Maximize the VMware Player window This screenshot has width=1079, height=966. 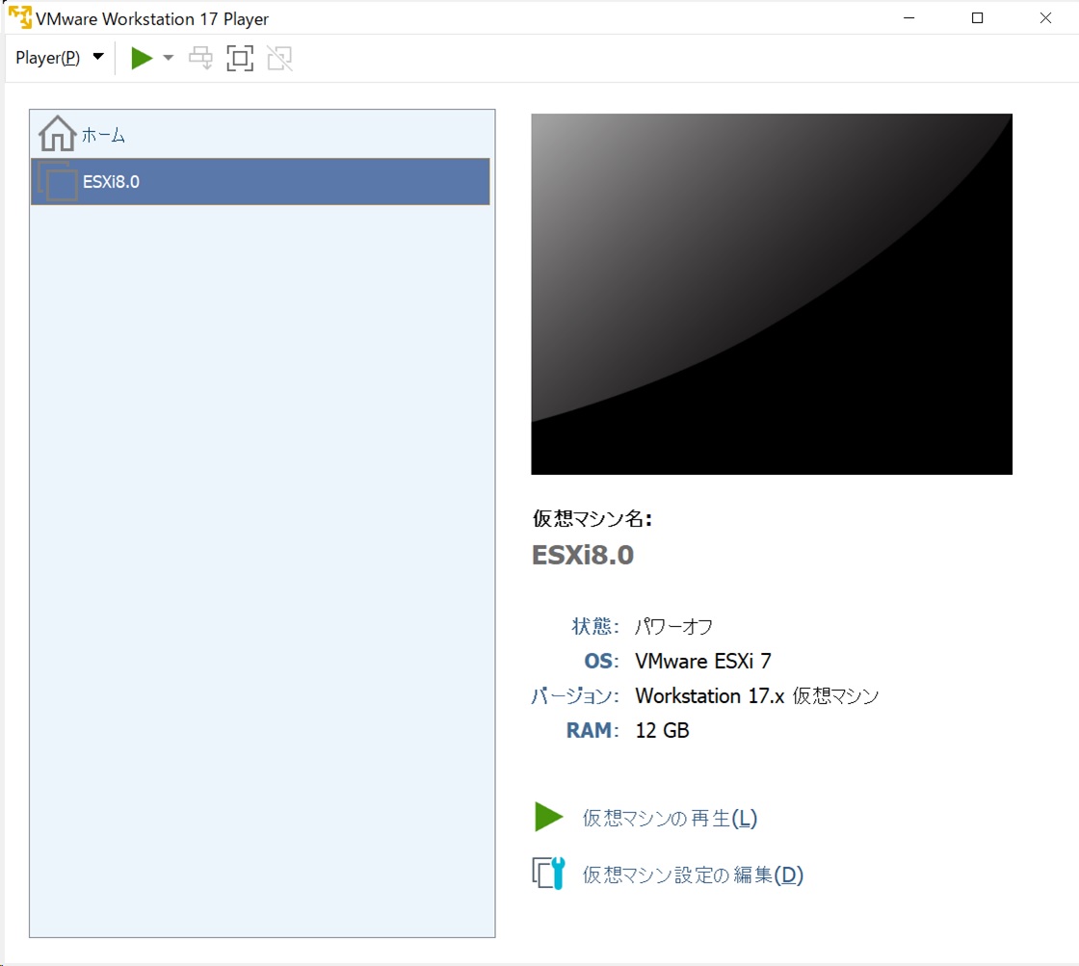point(977,18)
